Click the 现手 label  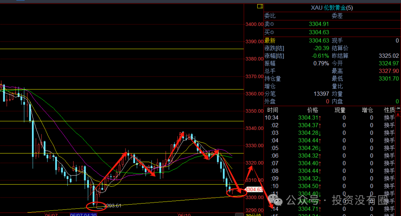tap(337, 41)
